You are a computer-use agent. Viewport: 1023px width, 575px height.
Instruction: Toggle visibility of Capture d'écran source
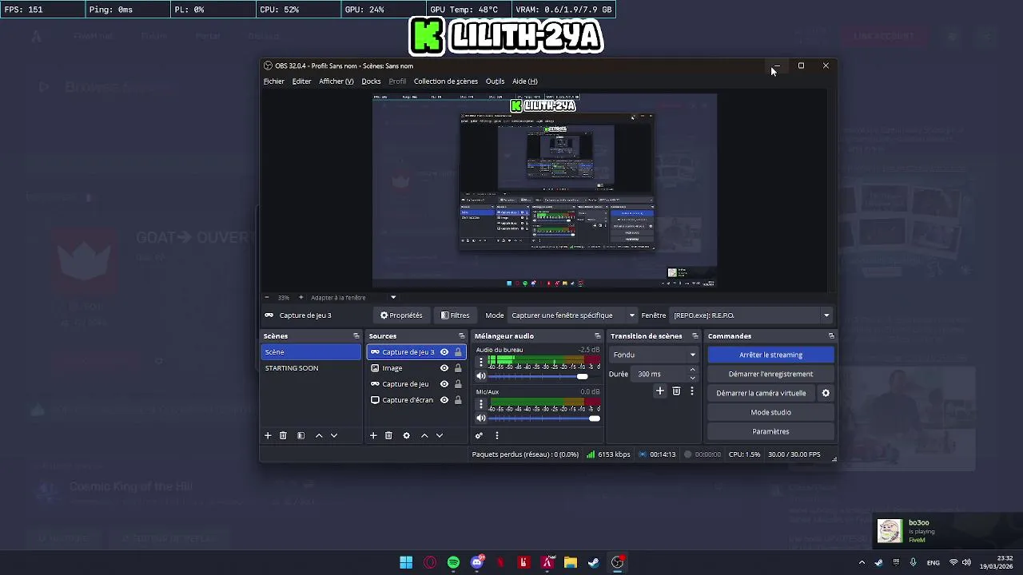(x=444, y=400)
